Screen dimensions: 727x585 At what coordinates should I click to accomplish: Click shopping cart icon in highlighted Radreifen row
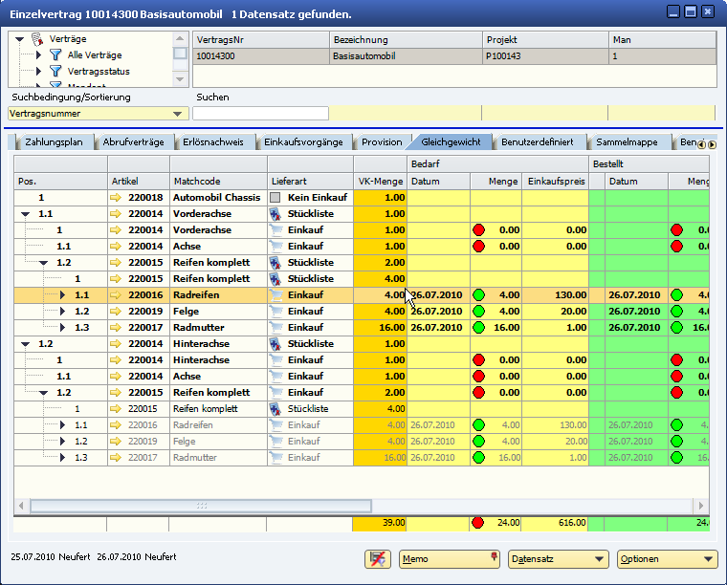tap(275, 295)
